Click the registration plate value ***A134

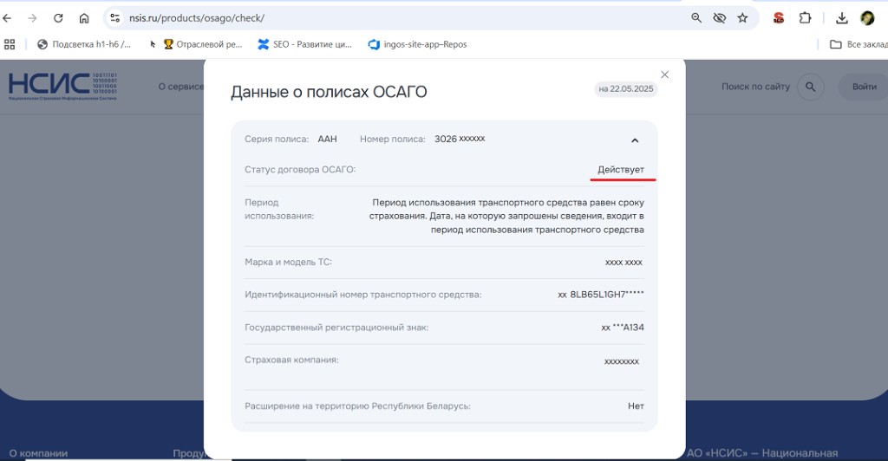[629, 328]
